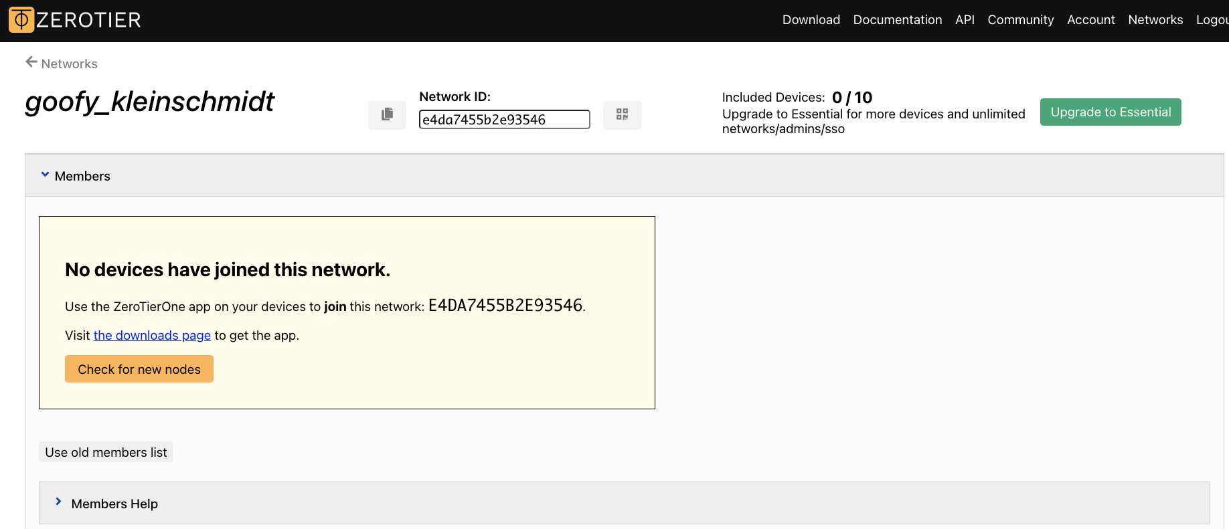Open Networks in the top navbar
The height and width of the screenshot is (529, 1229).
(x=1155, y=20)
